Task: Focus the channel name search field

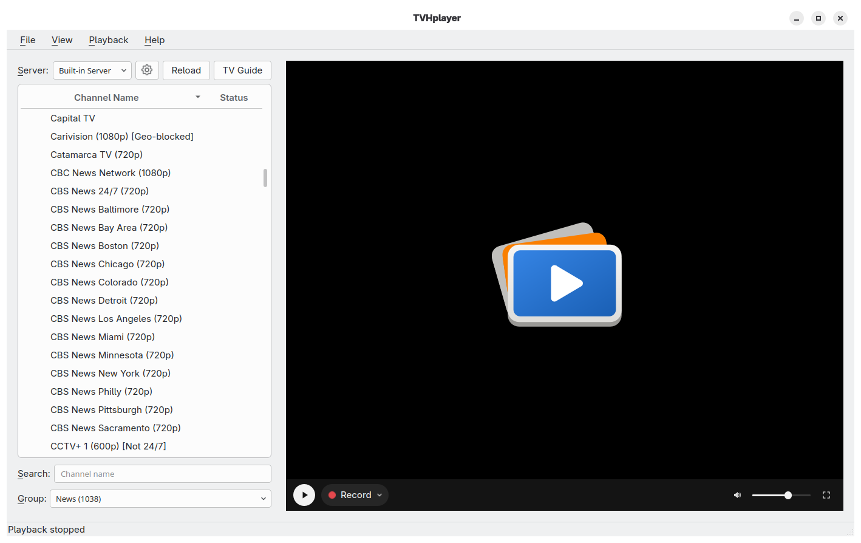Action: tap(163, 474)
